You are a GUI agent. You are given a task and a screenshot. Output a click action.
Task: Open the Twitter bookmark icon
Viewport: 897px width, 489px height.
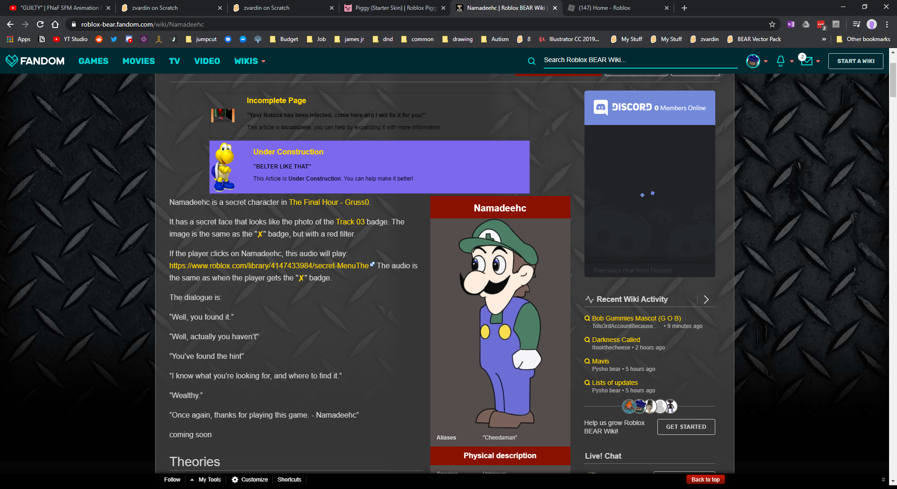pos(114,39)
